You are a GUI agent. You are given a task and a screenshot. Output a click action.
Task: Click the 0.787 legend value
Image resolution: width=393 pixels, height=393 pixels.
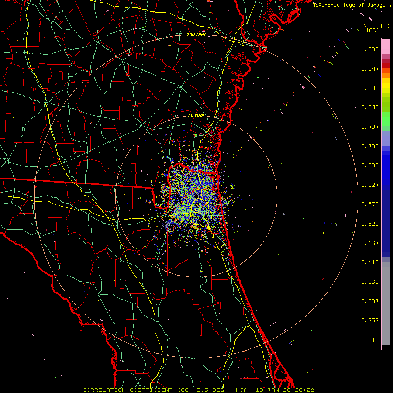[370, 127]
